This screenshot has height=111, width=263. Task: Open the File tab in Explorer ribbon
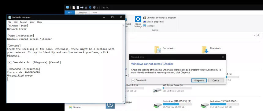pyautogui.click(x=70, y=13)
